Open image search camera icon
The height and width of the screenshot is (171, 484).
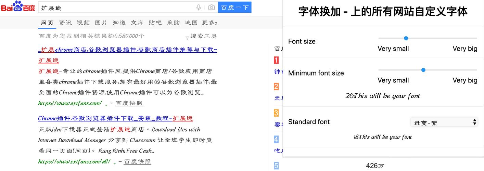coord(212,7)
